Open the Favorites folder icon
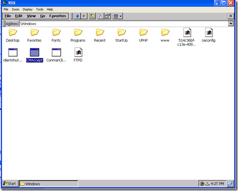238x191 pixels. tap(35, 32)
